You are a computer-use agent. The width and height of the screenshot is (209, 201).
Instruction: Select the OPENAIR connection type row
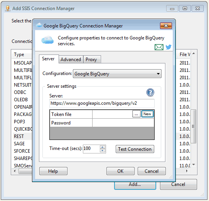(x=22, y=107)
